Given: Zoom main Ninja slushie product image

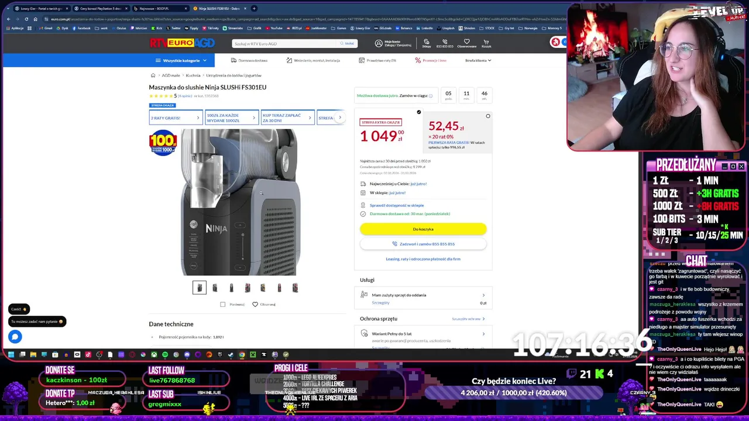Looking at the screenshot, I should coord(239,202).
